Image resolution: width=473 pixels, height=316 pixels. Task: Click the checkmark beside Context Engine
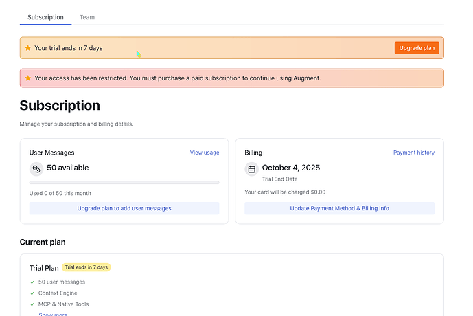tap(32, 293)
